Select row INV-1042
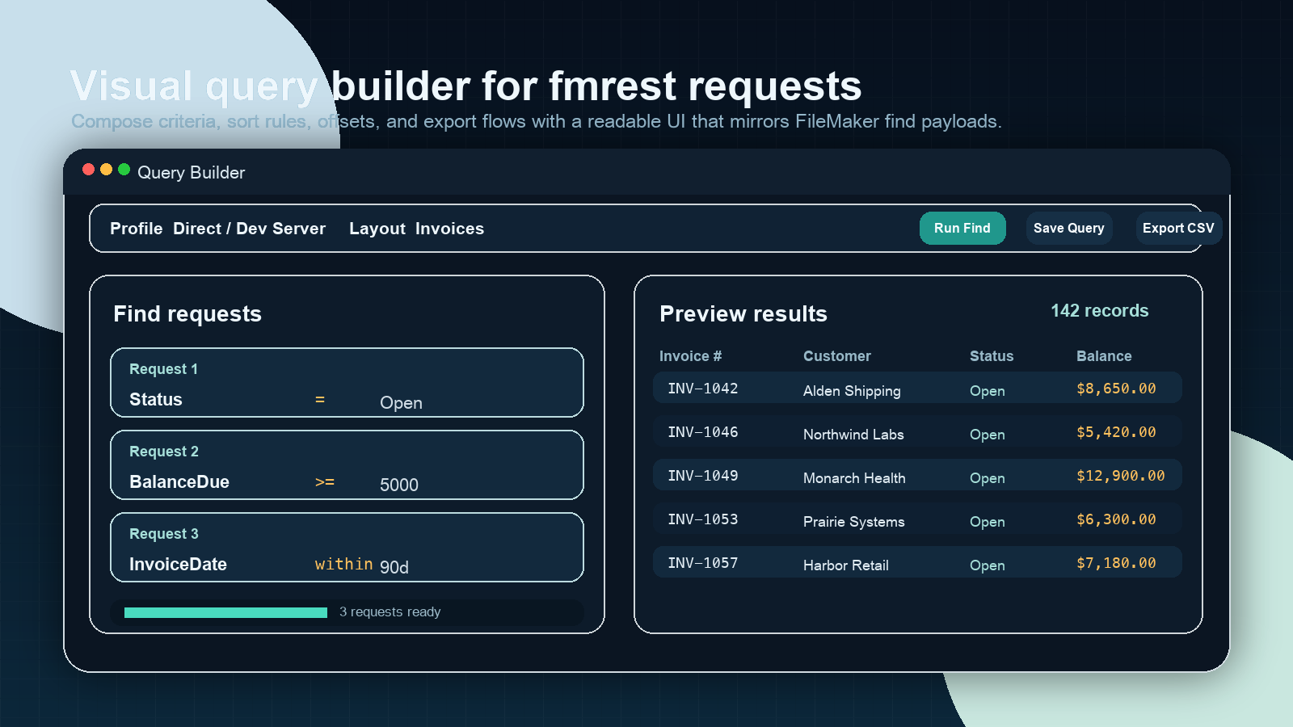 917,388
